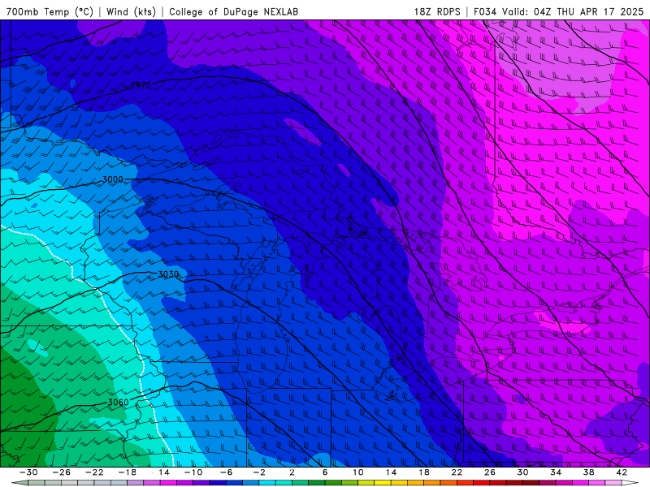Click the 22 color scale label
This screenshot has width=650, height=487.
click(x=457, y=472)
